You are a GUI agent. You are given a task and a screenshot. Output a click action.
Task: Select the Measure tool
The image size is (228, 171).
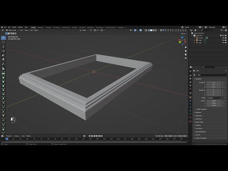tap(3, 68)
